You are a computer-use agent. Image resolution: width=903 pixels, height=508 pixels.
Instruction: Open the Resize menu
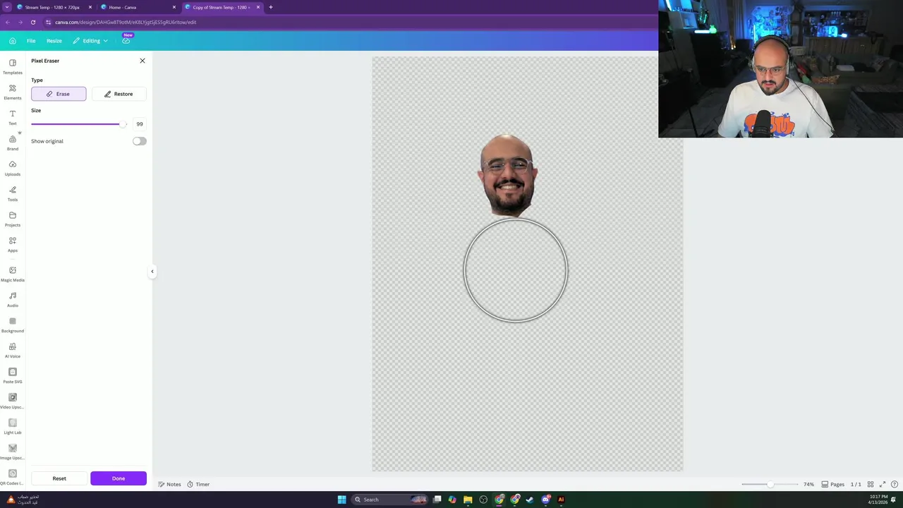coord(54,41)
